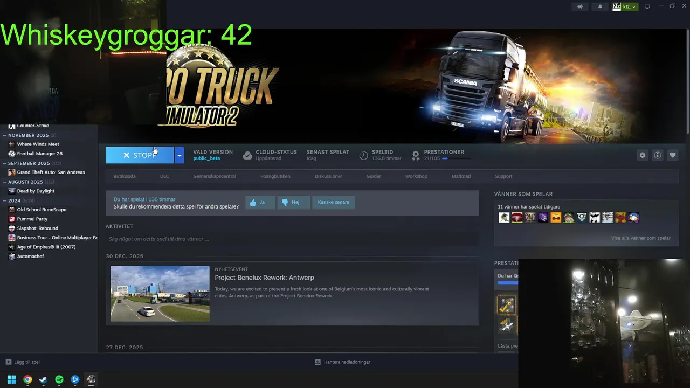Screen dimensions: 690x388
Task: Open the game info icon
Action: point(657,155)
